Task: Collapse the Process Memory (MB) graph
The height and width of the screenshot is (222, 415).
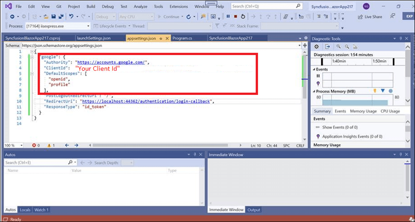Action: coord(315,91)
